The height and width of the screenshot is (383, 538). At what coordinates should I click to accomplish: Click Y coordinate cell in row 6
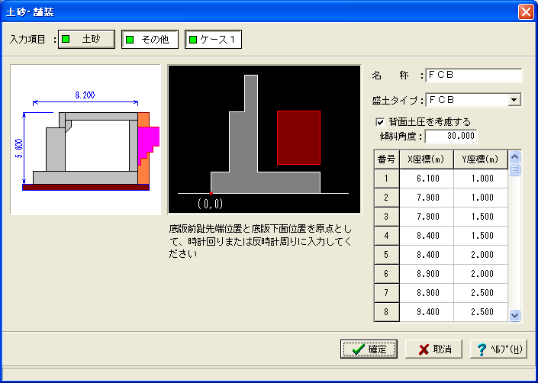481,274
